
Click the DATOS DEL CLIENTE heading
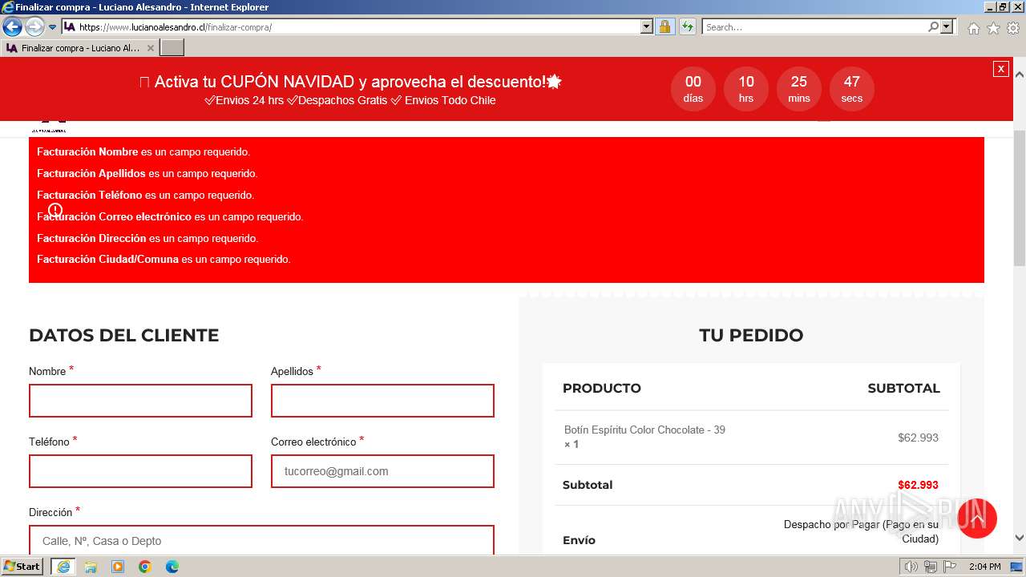[x=123, y=335]
